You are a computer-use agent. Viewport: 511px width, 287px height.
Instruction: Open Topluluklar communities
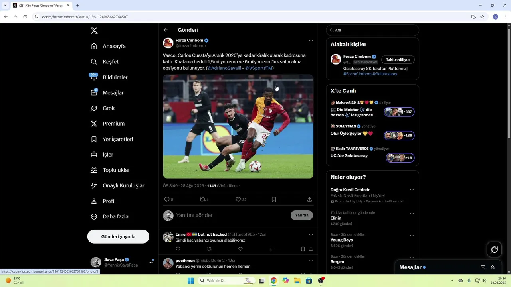tap(111, 170)
